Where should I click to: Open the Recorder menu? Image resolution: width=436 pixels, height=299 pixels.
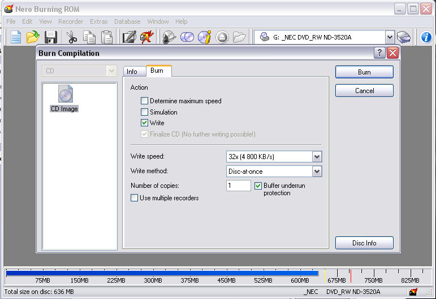71,21
